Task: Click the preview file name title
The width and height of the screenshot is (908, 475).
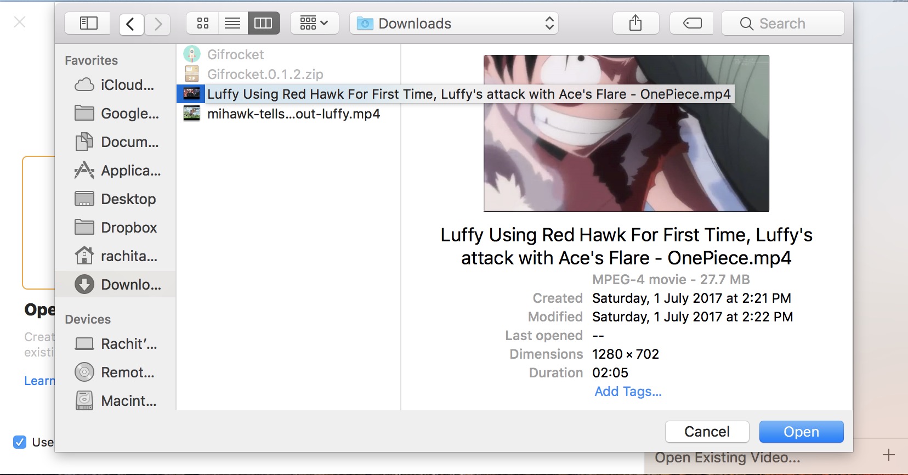Action: [x=626, y=246]
